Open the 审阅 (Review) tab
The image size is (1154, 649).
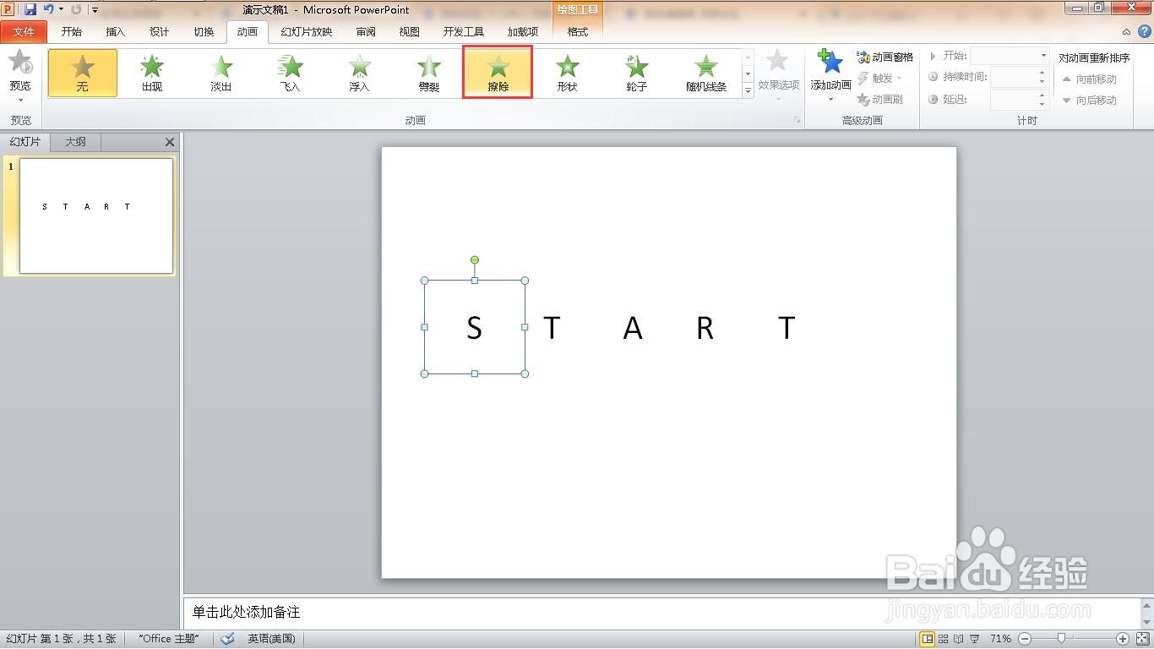(x=366, y=32)
